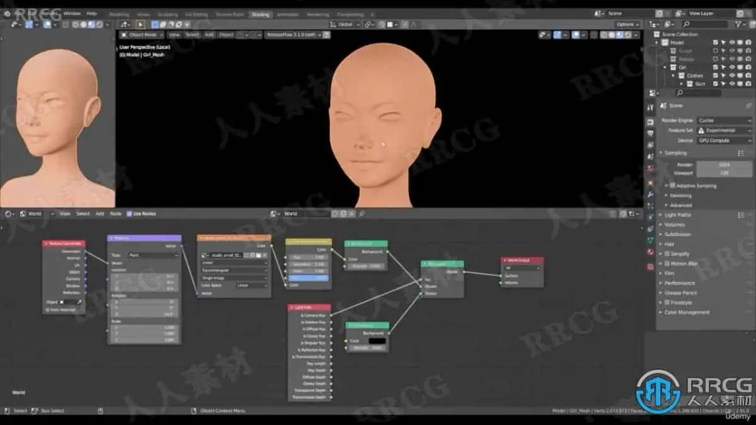Open the Render properties tab icon
The width and height of the screenshot is (756, 425).
click(x=650, y=122)
